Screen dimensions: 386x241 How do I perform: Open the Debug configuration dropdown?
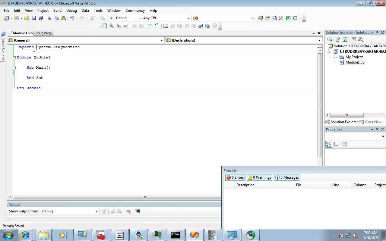point(140,18)
